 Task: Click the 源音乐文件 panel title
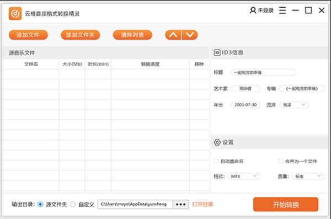[22, 53]
